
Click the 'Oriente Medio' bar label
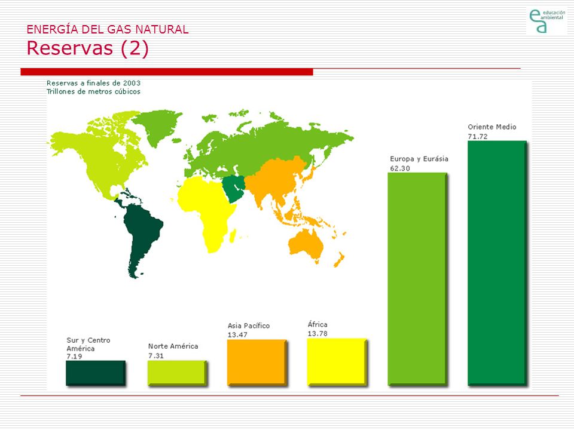492,127
